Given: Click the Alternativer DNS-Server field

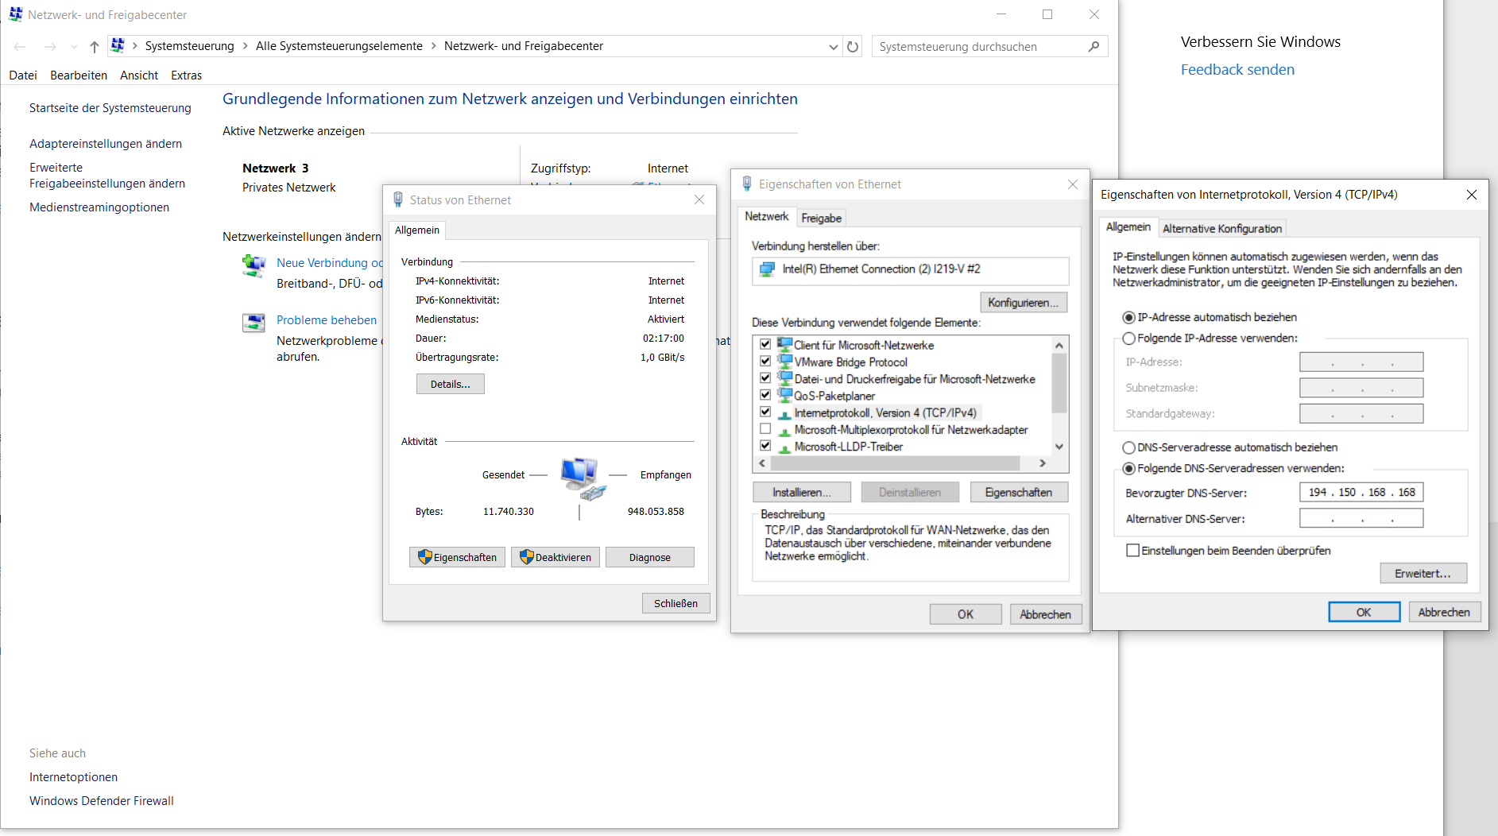Looking at the screenshot, I should click(1361, 519).
